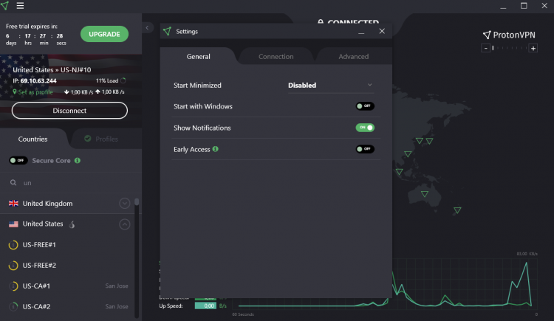
Task: Click the P2P icon beside United States
Action: [72, 224]
